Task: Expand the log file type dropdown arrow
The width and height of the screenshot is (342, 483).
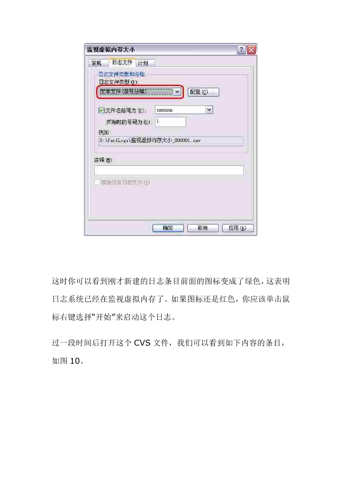Action: (177, 92)
